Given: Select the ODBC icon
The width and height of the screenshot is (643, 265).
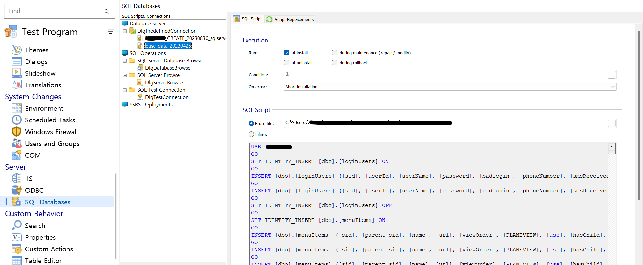Looking at the screenshot, I should (16, 190).
